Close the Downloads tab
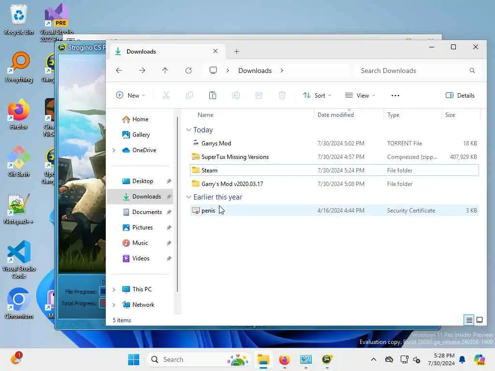The height and width of the screenshot is (371, 495). point(215,51)
